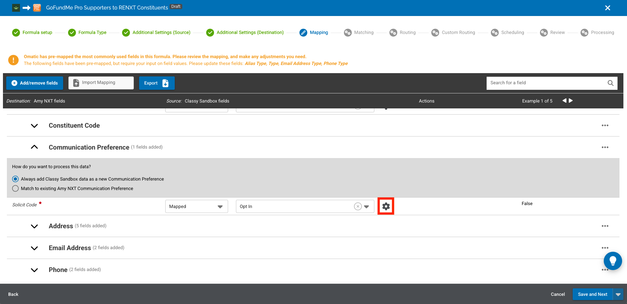Open Save and Next dropdown arrow
Image resolution: width=627 pixels, height=304 pixels.
pyautogui.click(x=618, y=294)
